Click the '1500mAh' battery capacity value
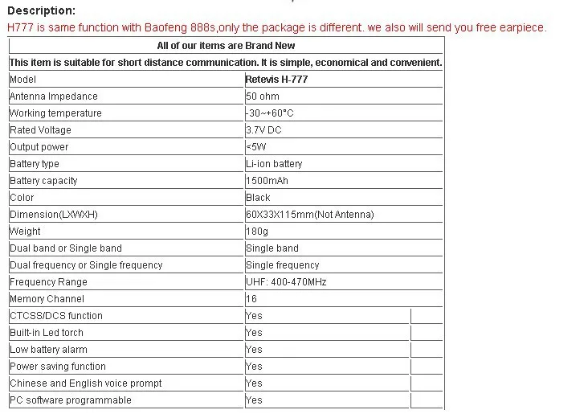This screenshot has height=414, width=588. (267, 181)
